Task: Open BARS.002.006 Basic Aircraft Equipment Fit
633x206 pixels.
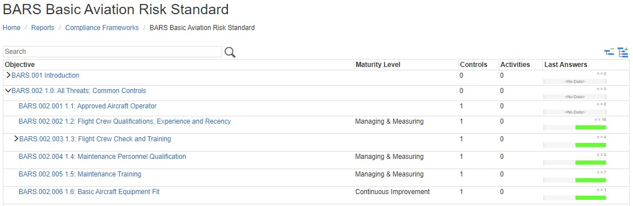Action: pos(89,192)
